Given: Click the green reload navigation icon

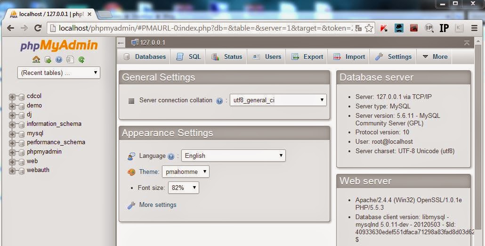Looking at the screenshot, I should pos(81,60).
